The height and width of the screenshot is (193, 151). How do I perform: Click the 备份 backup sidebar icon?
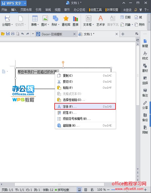(145, 117)
